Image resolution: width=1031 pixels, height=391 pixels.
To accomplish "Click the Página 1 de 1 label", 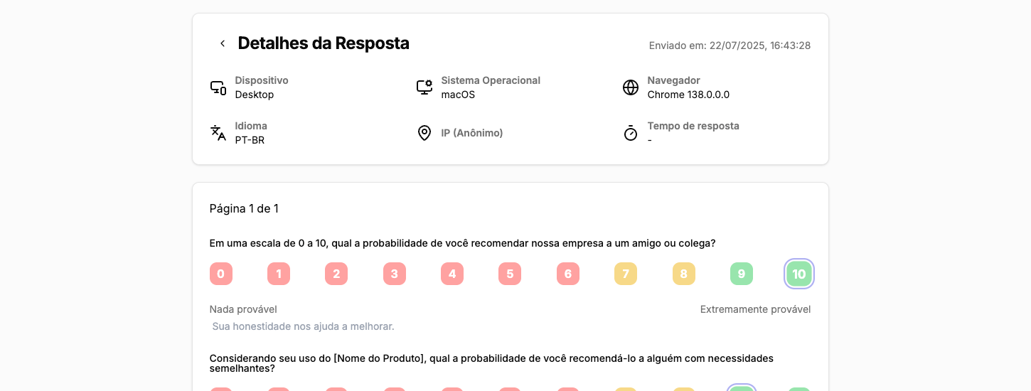I will [244, 208].
